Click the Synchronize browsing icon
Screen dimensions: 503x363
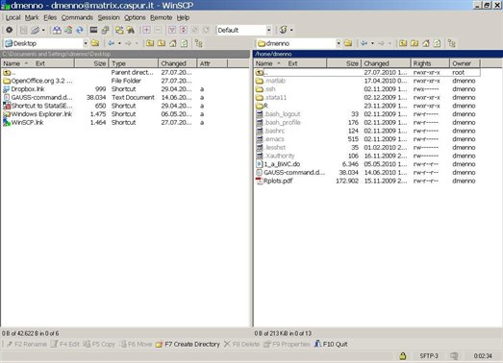click(119, 30)
